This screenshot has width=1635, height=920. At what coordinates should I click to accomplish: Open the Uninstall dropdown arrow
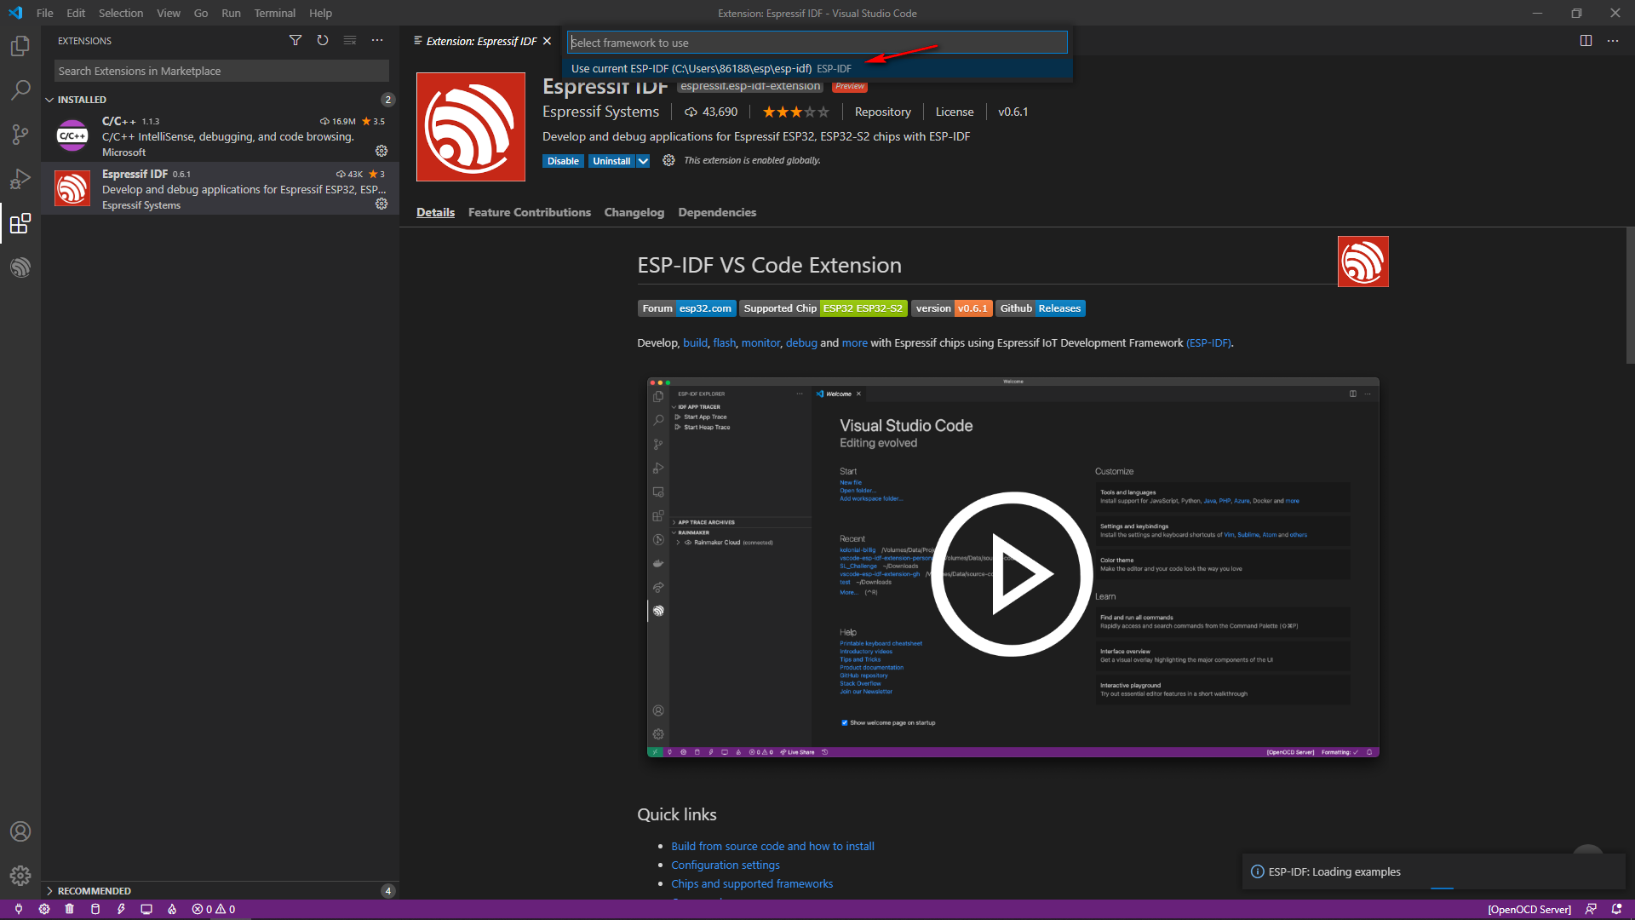(x=643, y=160)
